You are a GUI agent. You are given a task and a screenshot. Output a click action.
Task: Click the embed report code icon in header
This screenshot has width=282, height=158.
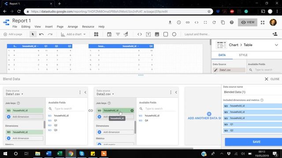(x=197, y=22)
